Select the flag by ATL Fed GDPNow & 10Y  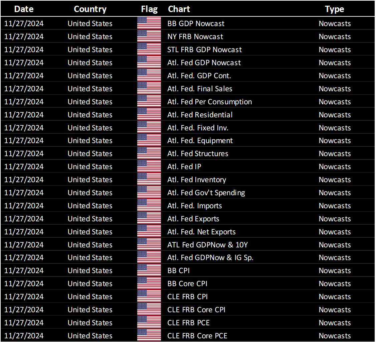pyautogui.click(x=149, y=245)
